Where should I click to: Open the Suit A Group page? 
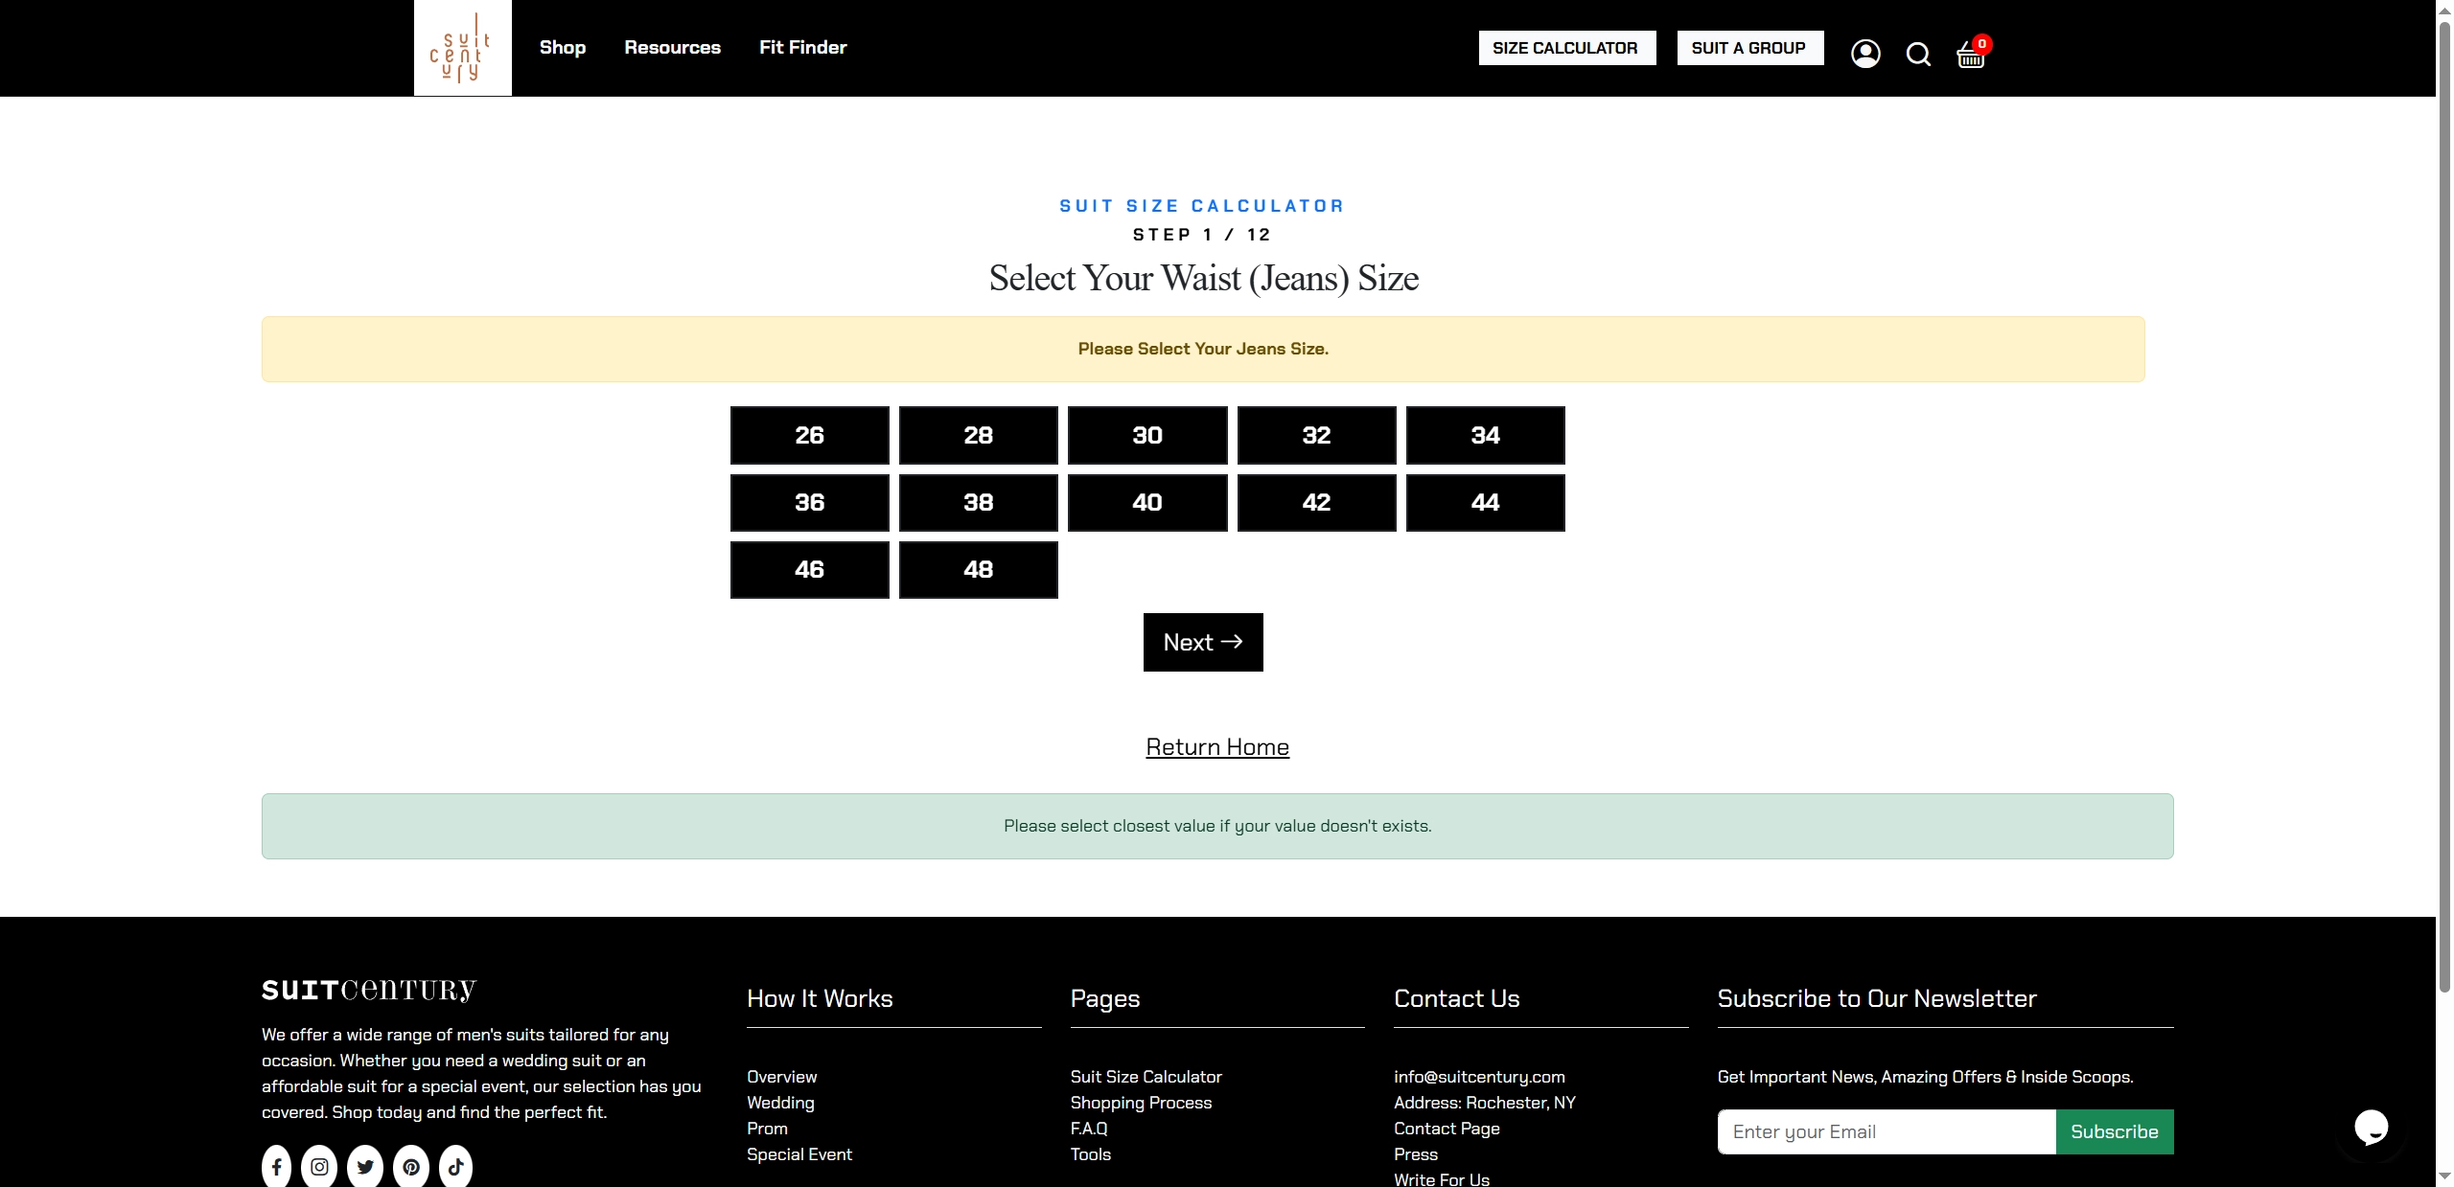pyautogui.click(x=1748, y=47)
